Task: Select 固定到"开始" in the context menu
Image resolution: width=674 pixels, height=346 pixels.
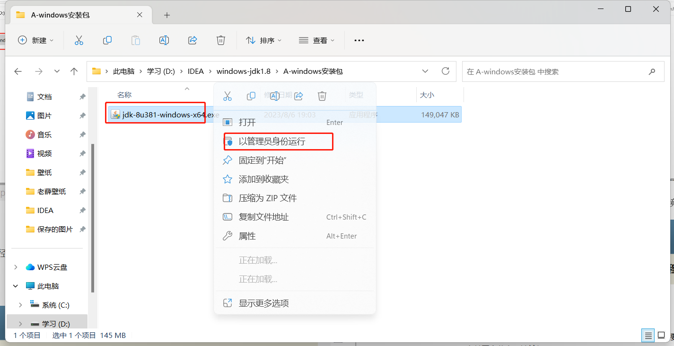Action: [x=295, y=160]
